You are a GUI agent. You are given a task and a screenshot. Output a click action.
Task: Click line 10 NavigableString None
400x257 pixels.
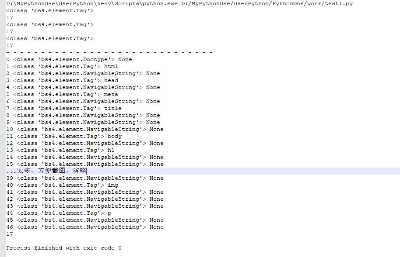coord(85,130)
